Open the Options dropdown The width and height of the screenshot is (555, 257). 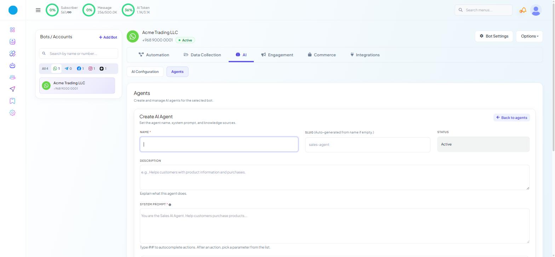(529, 36)
